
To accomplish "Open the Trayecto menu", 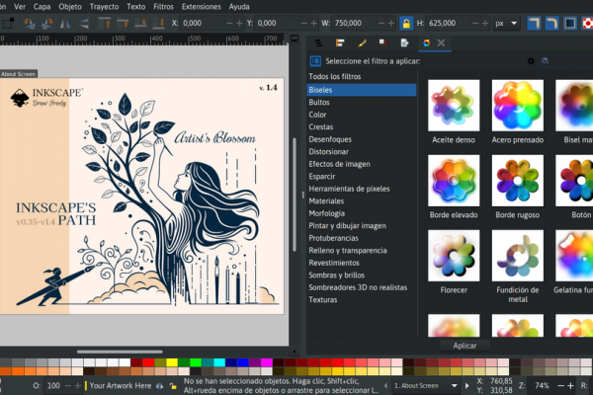I will click(x=104, y=7).
